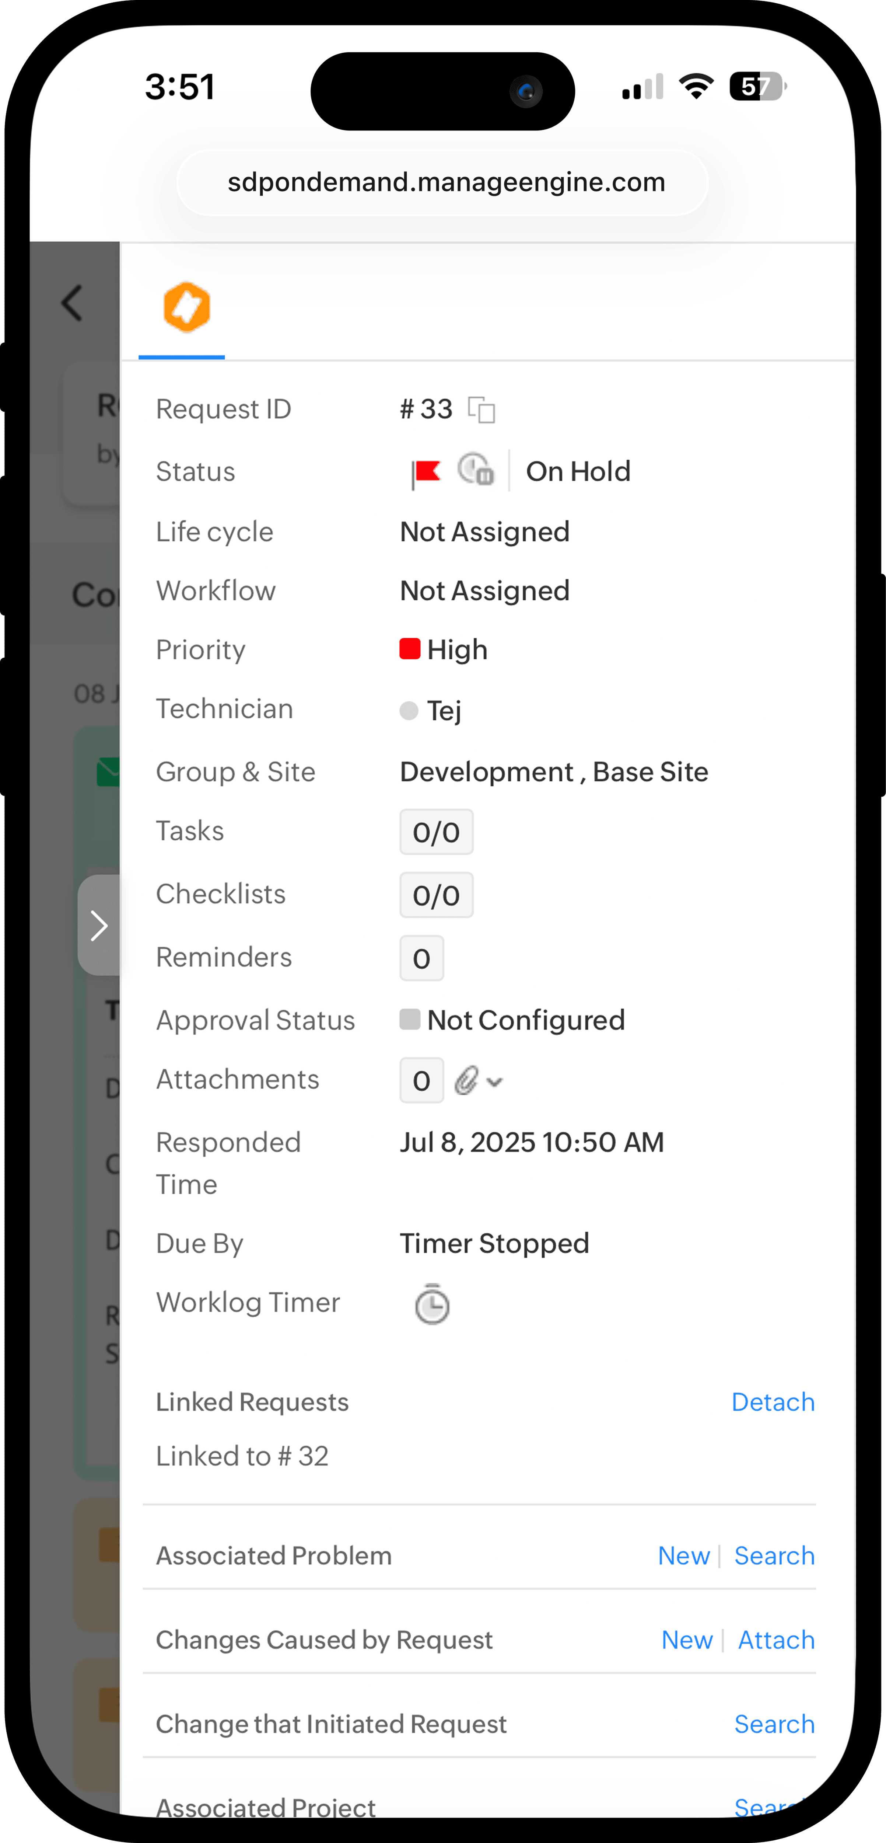
Task: Search change that initiated request
Action: pos(774,1724)
